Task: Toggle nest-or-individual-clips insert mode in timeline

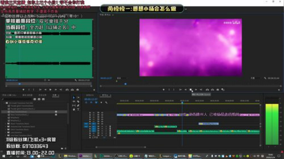Action: coord(86,102)
